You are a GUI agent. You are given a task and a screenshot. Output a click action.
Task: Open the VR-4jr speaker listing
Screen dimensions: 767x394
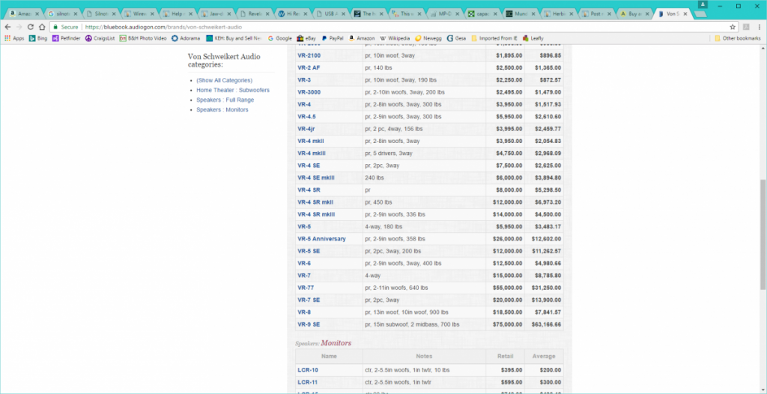pos(306,130)
